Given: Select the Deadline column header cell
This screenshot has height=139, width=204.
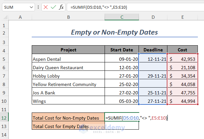Looking at the screenshot, I should point(153,50).
